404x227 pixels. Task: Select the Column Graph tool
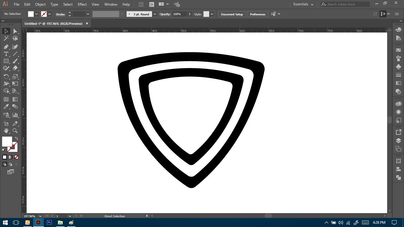(15, 115)
